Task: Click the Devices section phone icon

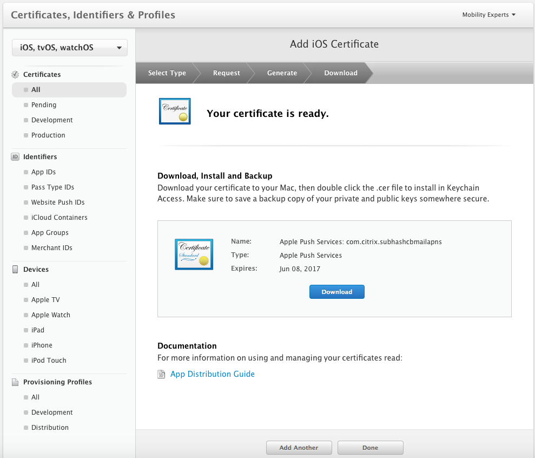Action: pos(15,270)
